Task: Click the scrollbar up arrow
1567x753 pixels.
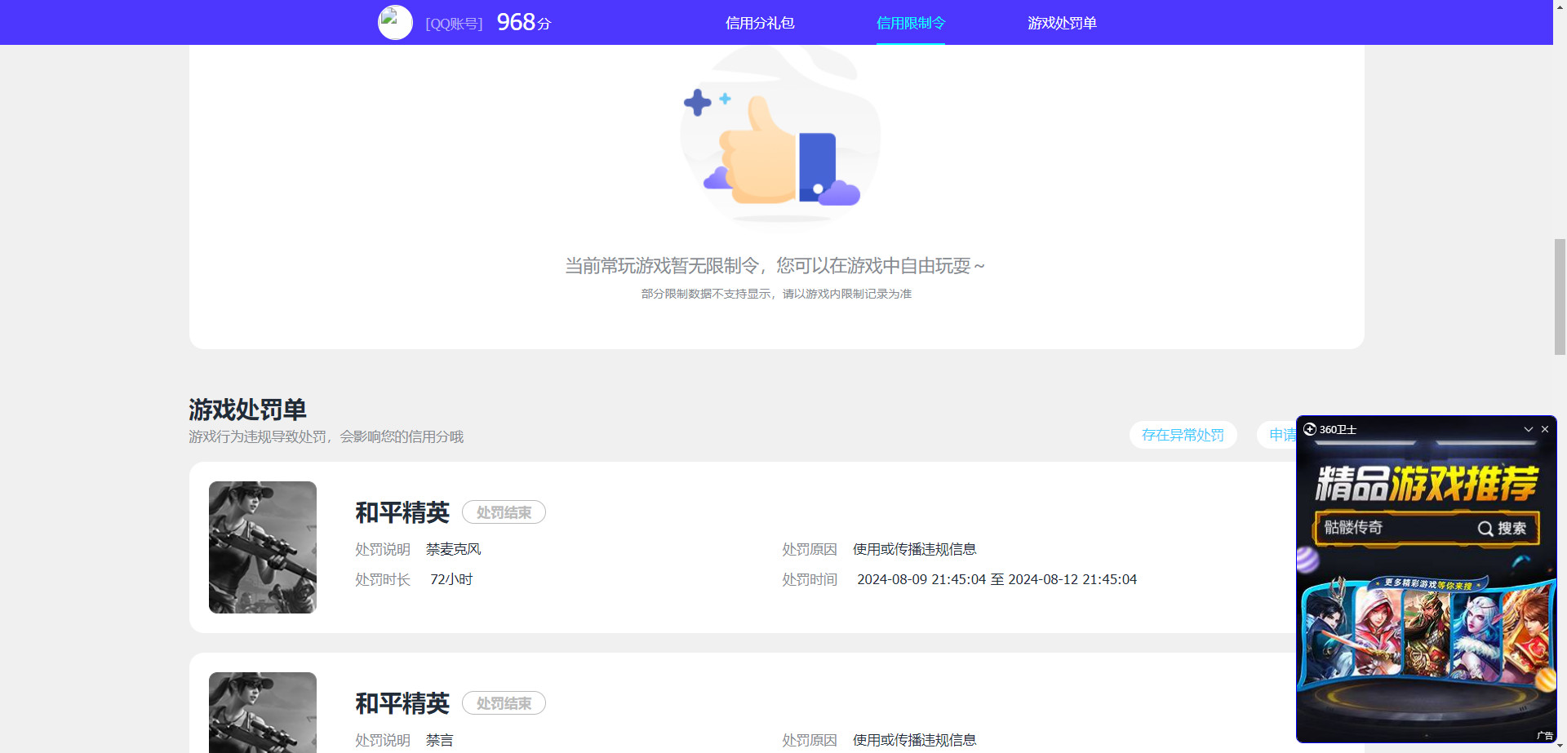Action: pyautogui.click(x=1560, y=6)
